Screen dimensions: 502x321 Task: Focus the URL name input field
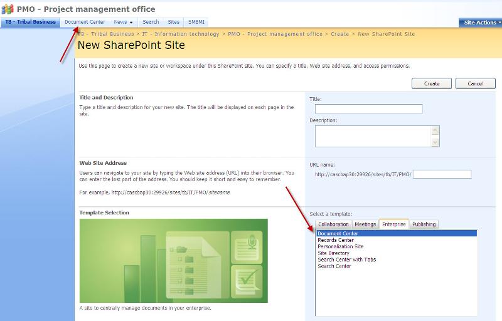pyautogui.click(x=442, y=174)
